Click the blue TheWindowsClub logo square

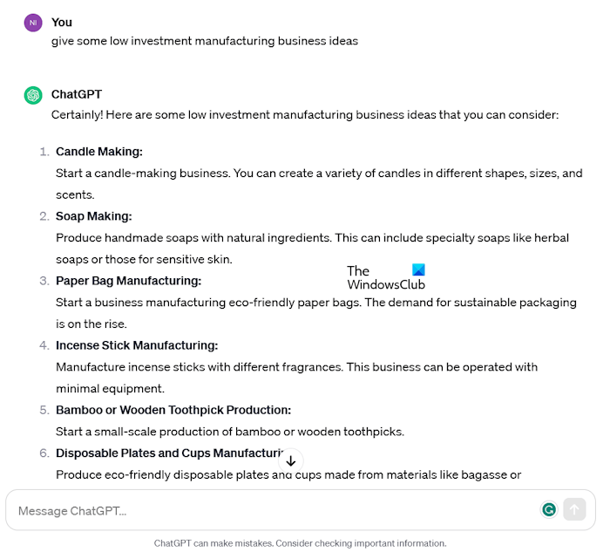point(418,270)
